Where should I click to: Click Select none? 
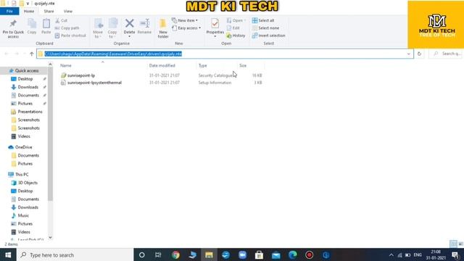(265, 28)
